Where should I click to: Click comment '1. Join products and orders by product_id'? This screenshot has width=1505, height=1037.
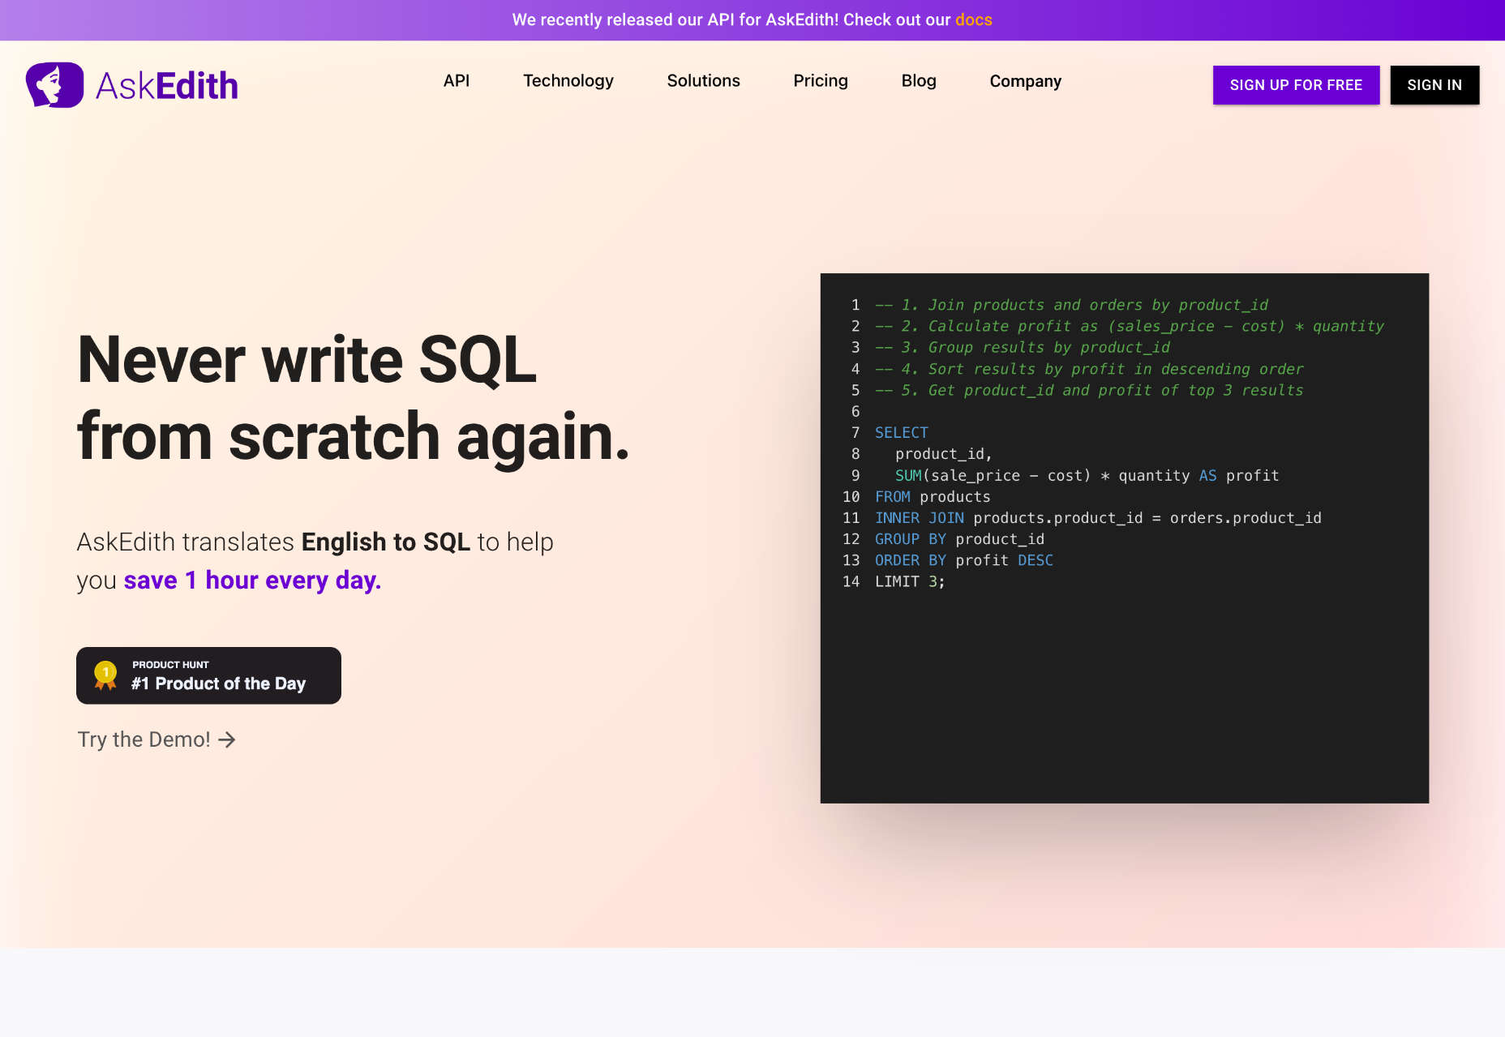pos(1071,305)
